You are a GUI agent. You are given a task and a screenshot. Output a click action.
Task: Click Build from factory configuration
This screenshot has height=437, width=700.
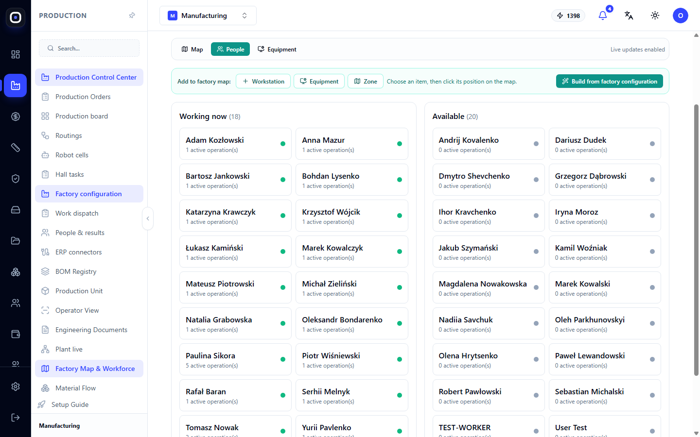tap(610, 81)
